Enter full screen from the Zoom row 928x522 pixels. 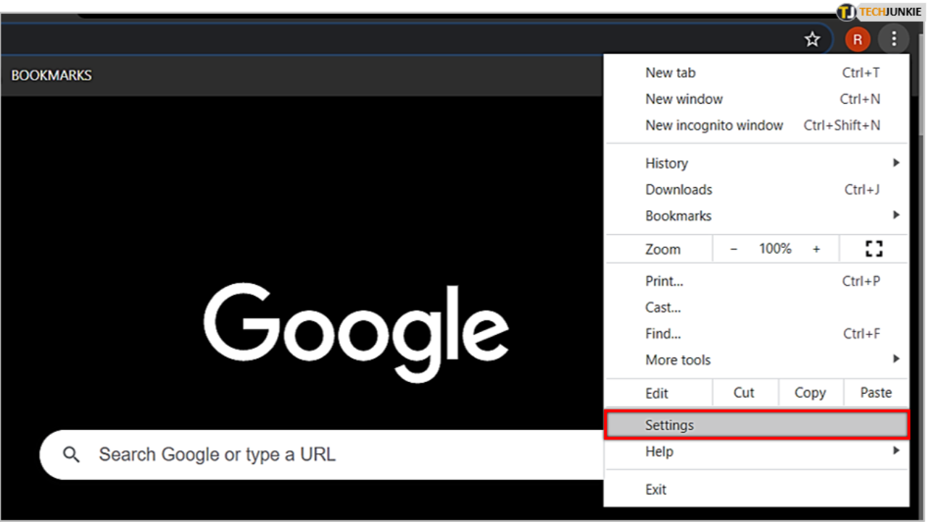click(x=874, y=248)
